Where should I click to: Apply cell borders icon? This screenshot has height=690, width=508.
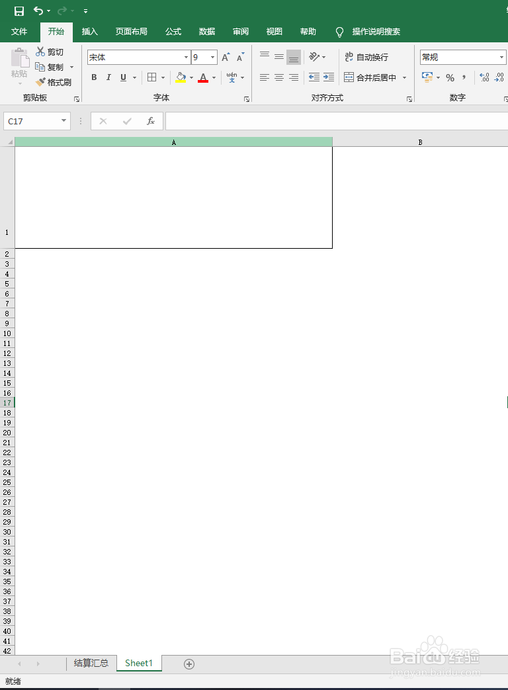(x=151, y=77)
